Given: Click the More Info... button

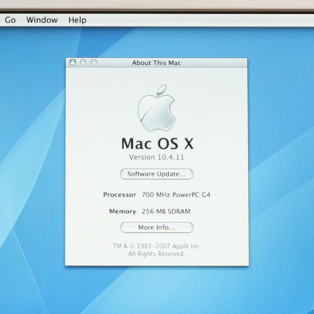Looking at the screenshot, I should click(157, 228).
